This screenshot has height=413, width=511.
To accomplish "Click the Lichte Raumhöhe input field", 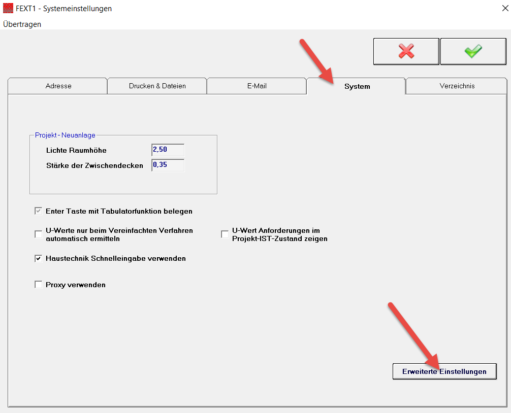I will point(168,150).
